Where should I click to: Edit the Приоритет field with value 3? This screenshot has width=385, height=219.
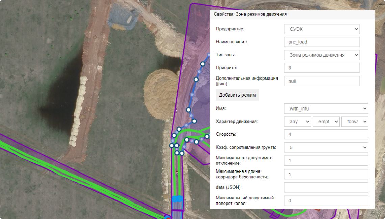click(322, 68)
